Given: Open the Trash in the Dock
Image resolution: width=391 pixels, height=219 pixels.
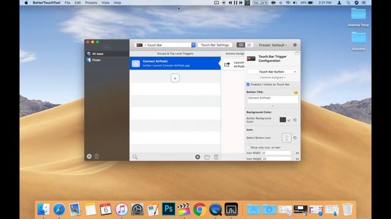Looking at the screenshot, I should 348,209.
